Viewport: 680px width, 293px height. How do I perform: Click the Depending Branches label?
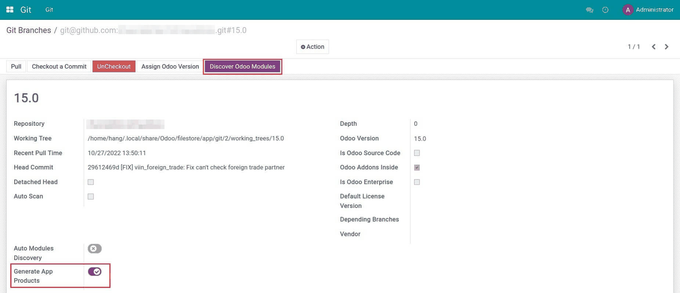[x=369, y=219]
